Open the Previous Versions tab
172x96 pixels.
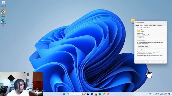click(152, 25)
